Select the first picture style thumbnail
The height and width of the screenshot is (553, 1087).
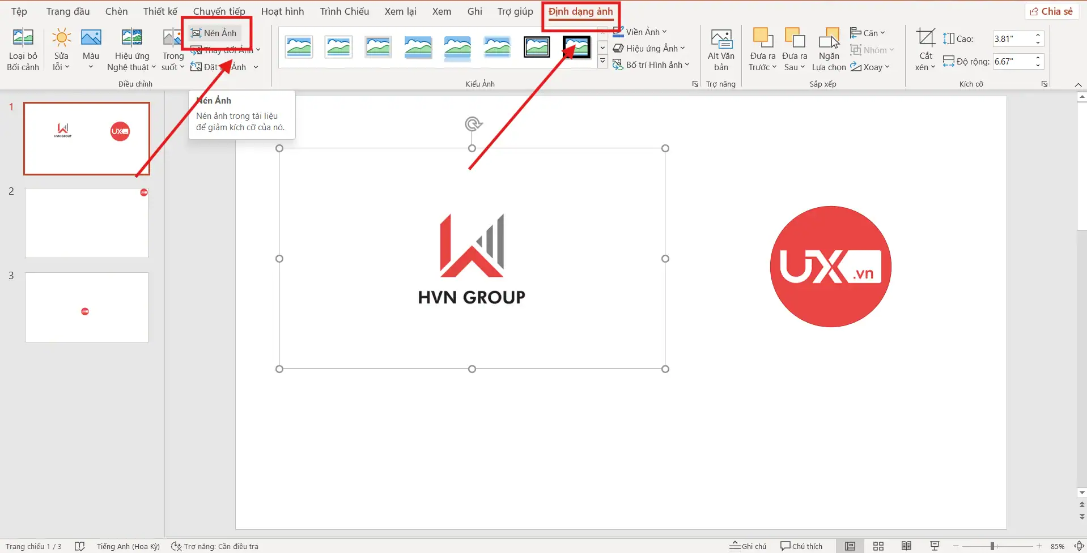pyautogui.click(x=299, y=47)
